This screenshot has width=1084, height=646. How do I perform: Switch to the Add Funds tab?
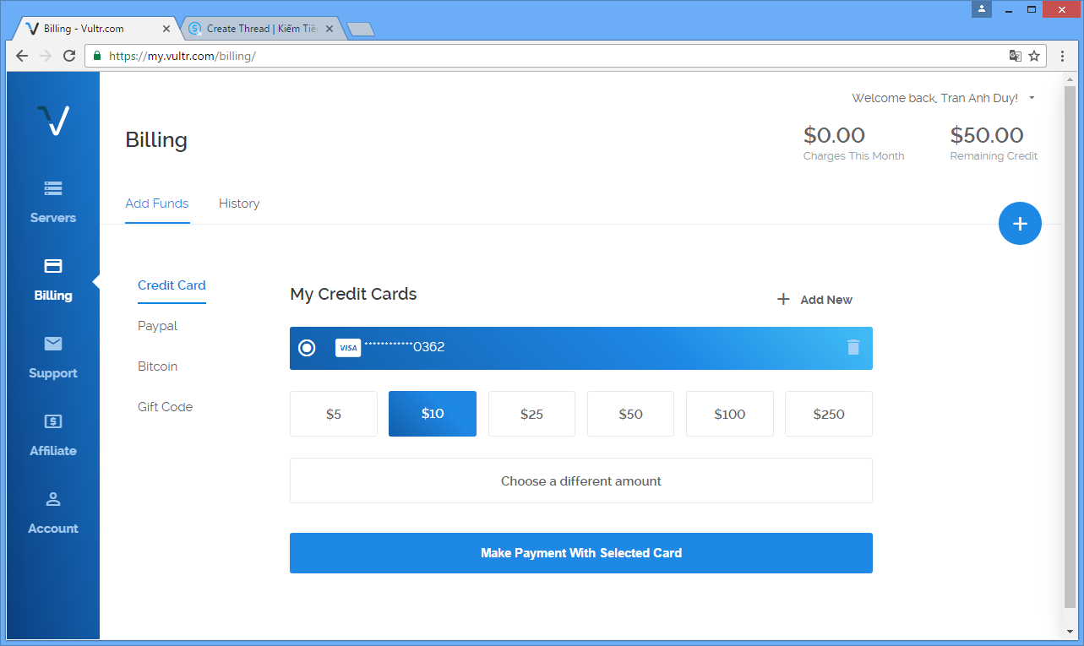pos(157,204)
